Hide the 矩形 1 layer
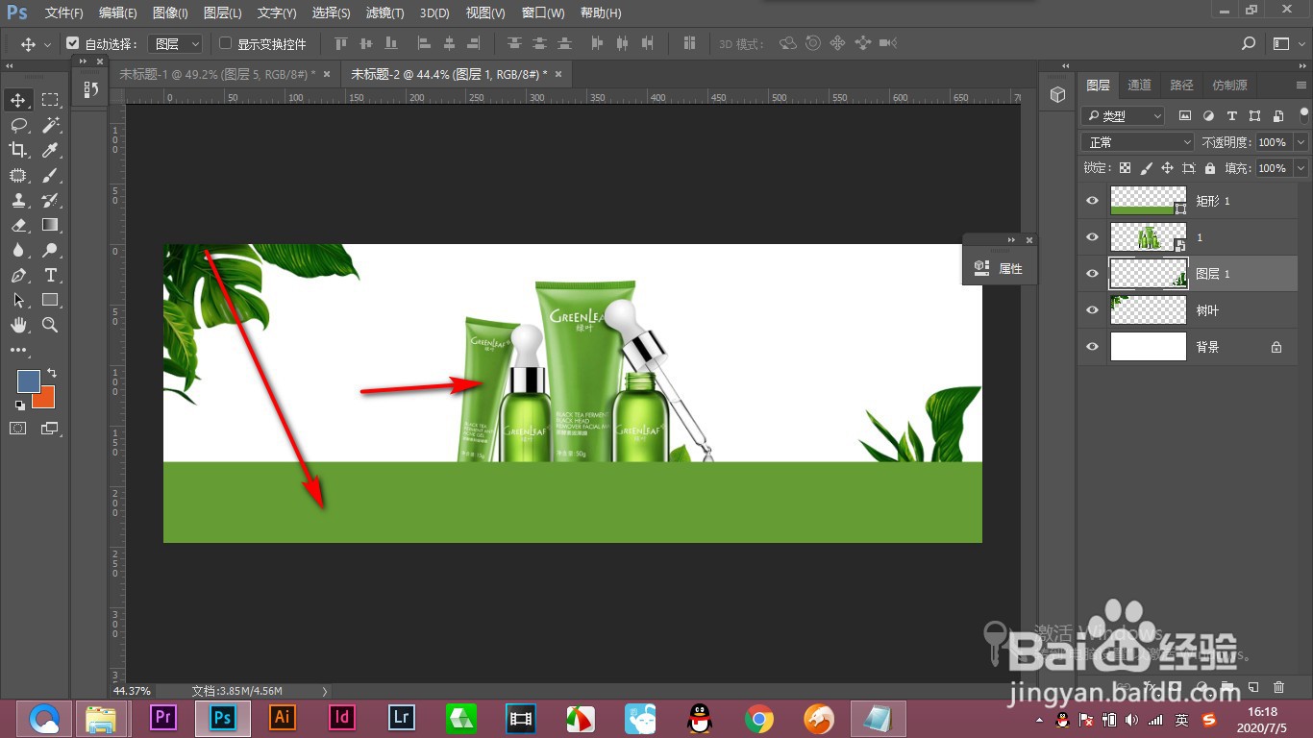The width and height of the screenshot is (1313, 738). tap(1092, 201)
